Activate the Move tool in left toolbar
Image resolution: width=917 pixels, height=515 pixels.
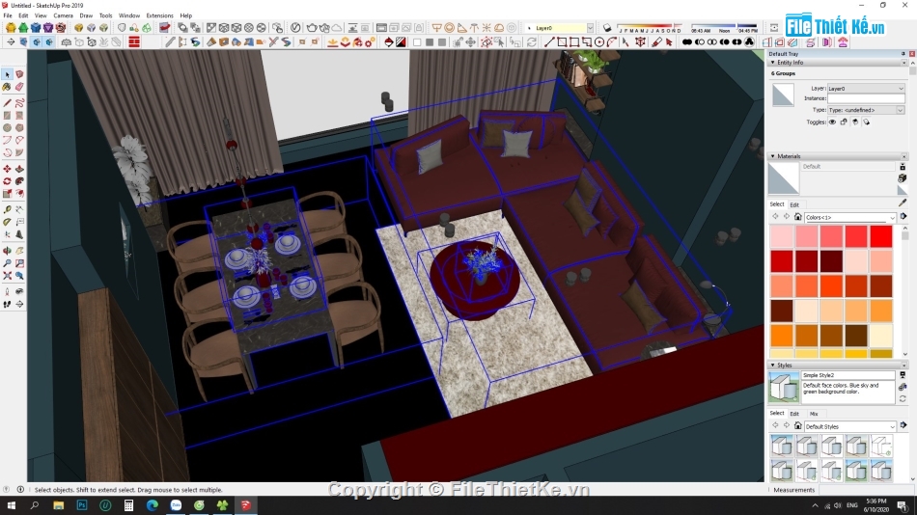pos(7,170)
